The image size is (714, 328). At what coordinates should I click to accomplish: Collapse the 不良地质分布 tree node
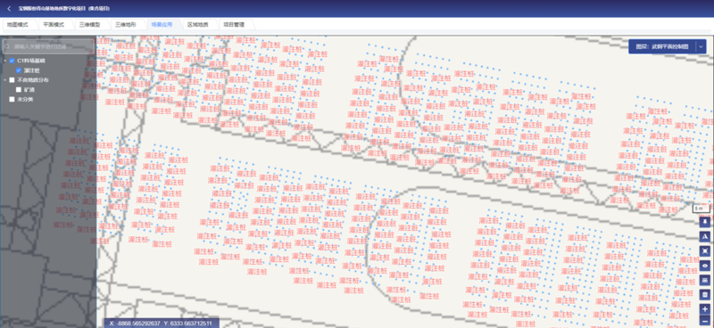click(x=5, y=80)
